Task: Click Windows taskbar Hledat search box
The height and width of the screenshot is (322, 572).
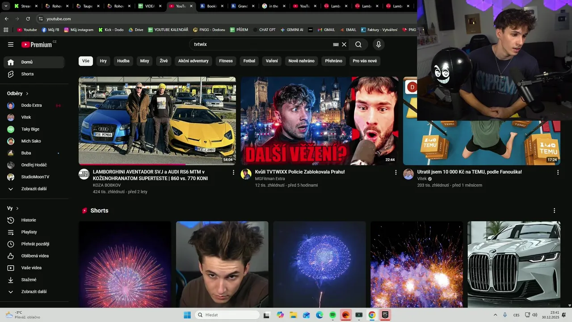Action: (226, 315)
